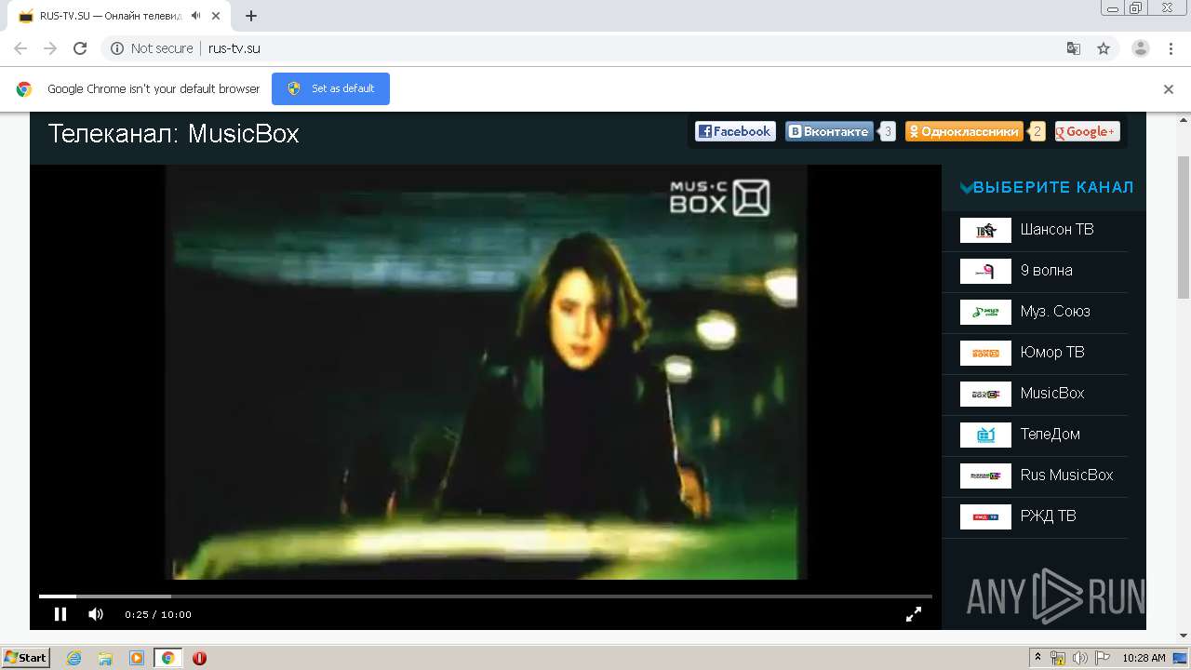The image size is (1191, 670).
Task: Share the page on Facebook
Action: pyautogui.click(x=735, y=131)
